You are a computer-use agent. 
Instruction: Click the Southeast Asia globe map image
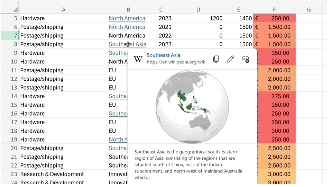192,106
